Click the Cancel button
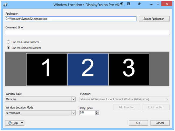Viewport: 175px width, 131px height. 160,123
